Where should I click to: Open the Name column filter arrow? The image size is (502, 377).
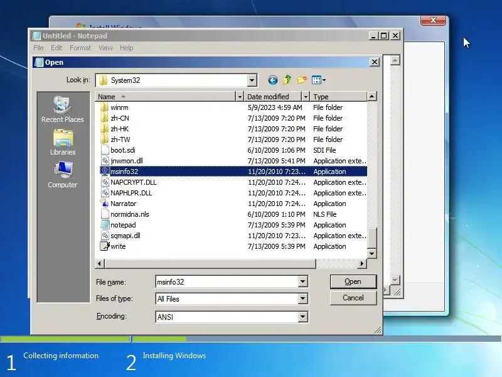tap(240, 97)
